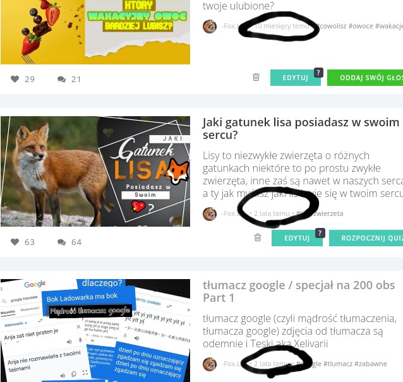Click author avatar on fox quiz
403x382 pixels.
click(x=210, y=214)
